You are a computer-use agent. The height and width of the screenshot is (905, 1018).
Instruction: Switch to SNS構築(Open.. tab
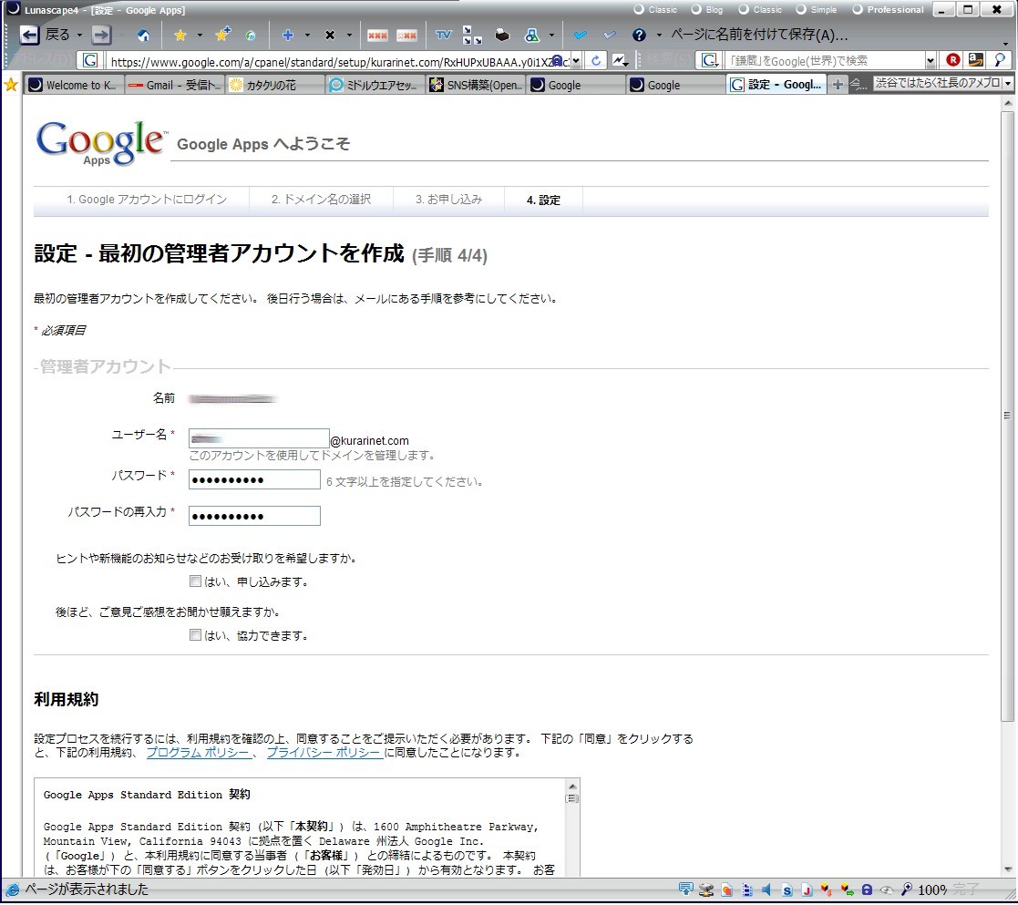(x=476, y=85)
